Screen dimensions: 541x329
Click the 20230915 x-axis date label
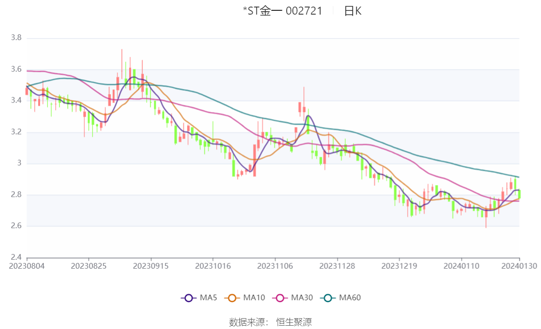[151, 266]
